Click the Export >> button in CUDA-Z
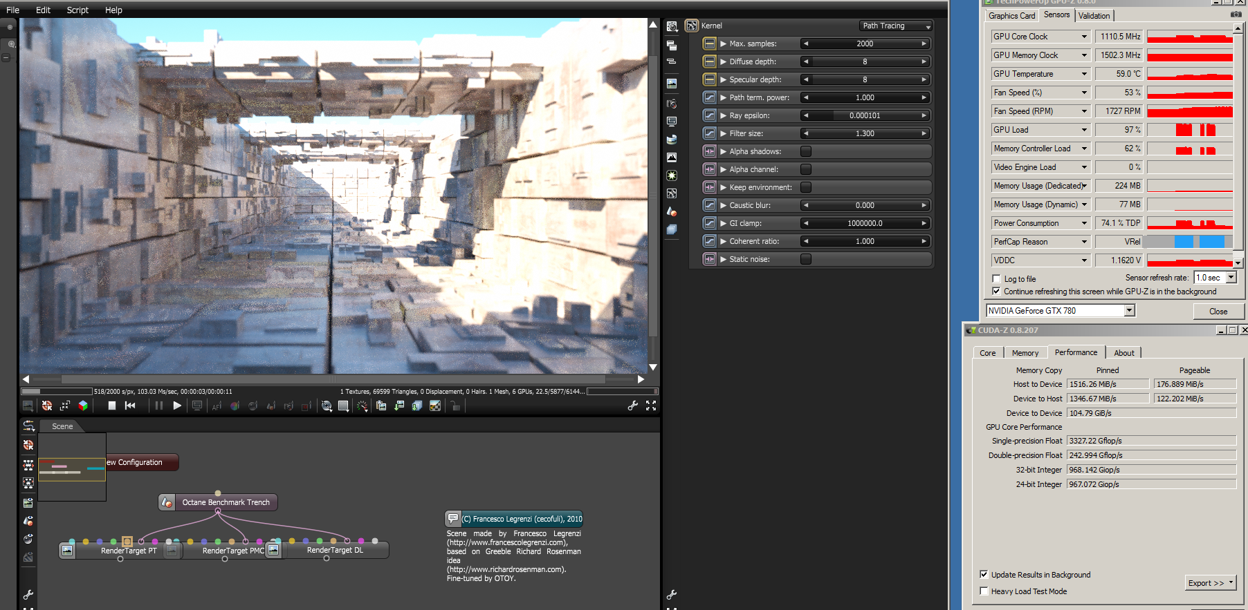The width and height of the screenshot is (1248, 610). click(x=1211, y=583)
